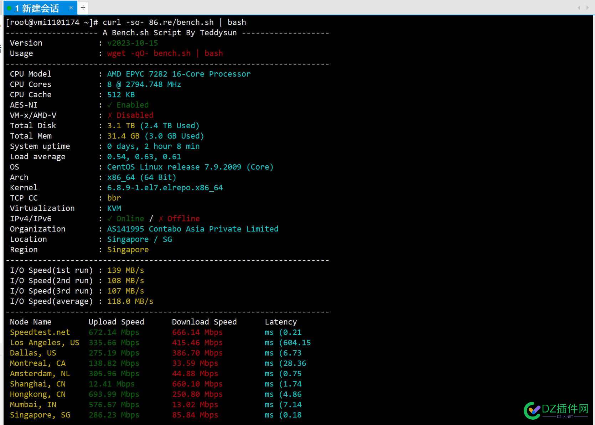Image resolution: width=595 pixels, height=425 pixels.
Task: Click Singapore latency ms (0.18
Action: point(283,415)
